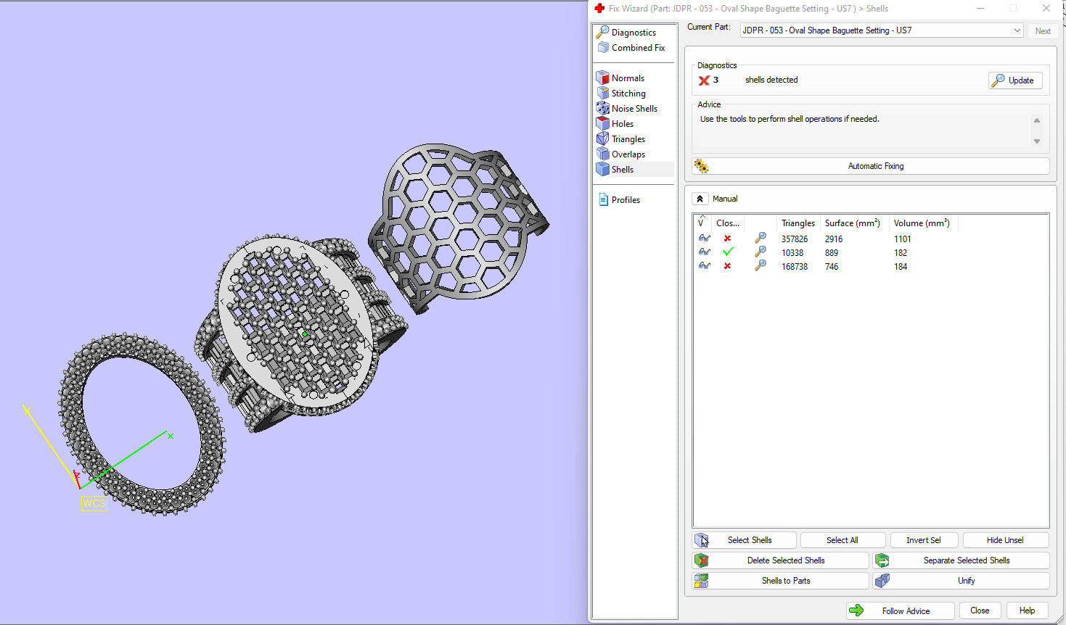Viewport: 1066px width, 625px height.
Task: Click the Automatic Fixing button
Action: [871, 166]
